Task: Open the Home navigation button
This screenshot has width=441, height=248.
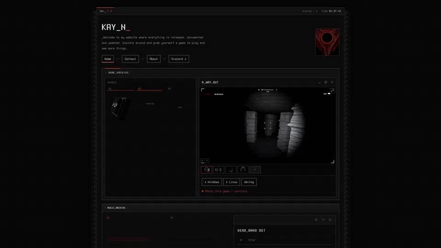Action: (107, 59)
